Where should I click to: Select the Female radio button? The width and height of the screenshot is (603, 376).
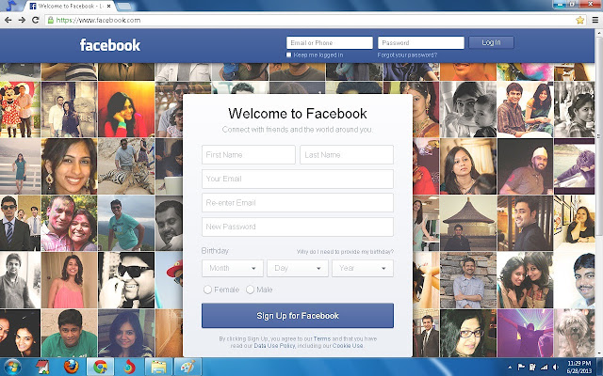207,290
